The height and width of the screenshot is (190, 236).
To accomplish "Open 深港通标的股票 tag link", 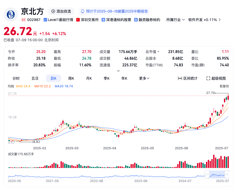I will coord(116,20).
